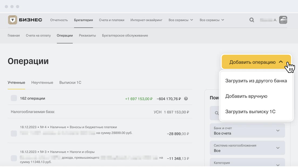This screenshot has width=298, height=167.
Task: Go to Счета на оплату section
Action: point(38,35)
